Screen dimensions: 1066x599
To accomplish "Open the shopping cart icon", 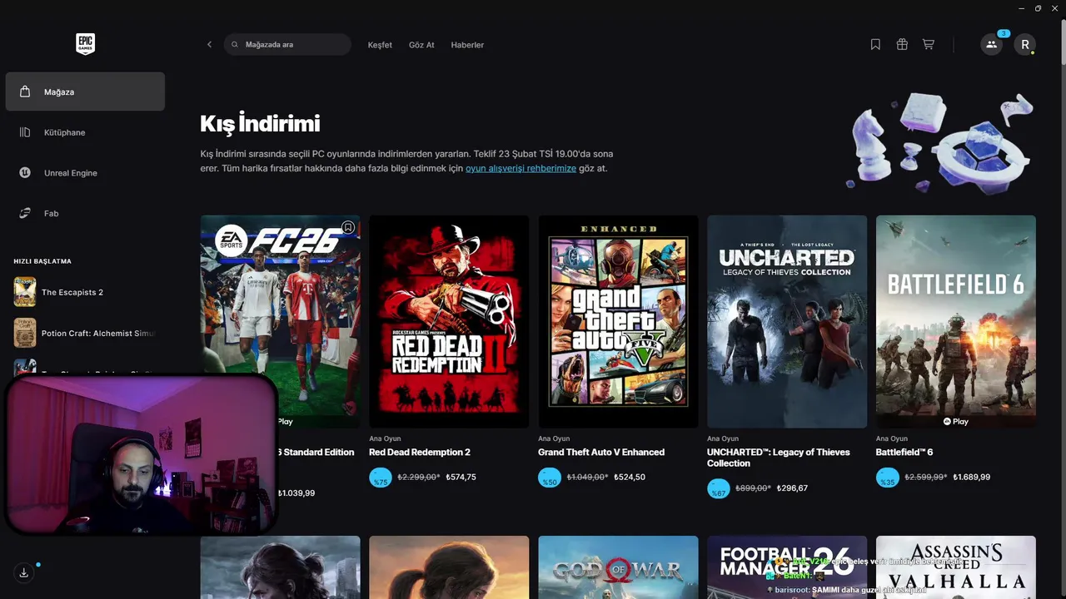I will point(928,45).
